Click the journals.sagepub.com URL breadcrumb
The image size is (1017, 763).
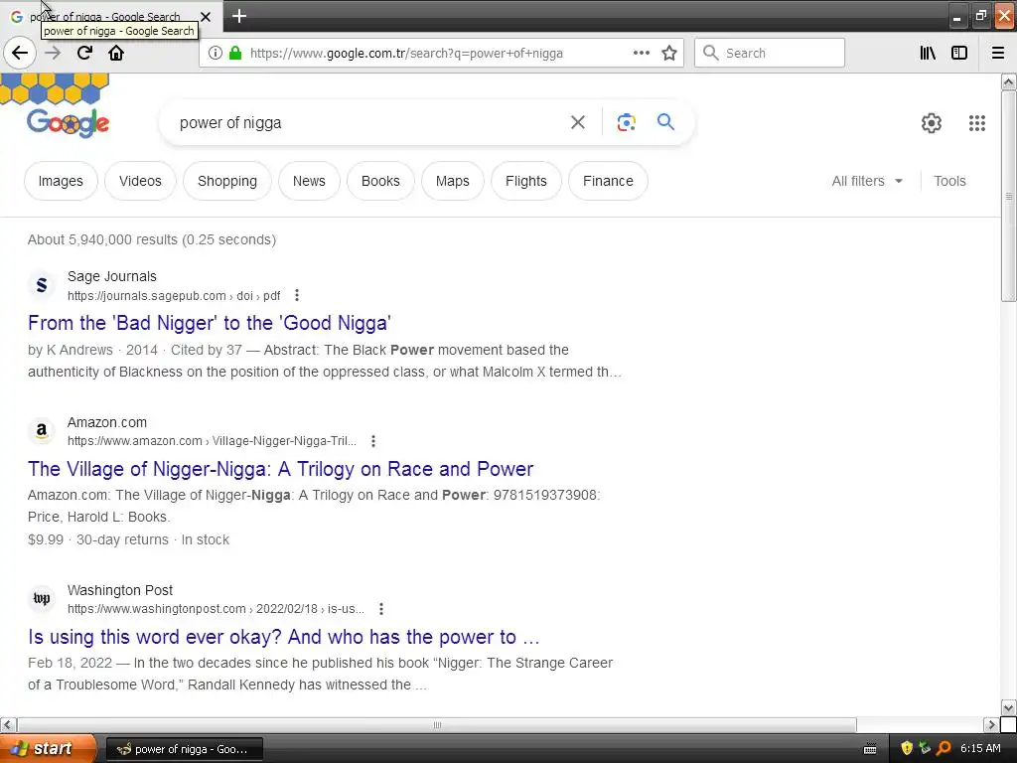pos(174,296)
